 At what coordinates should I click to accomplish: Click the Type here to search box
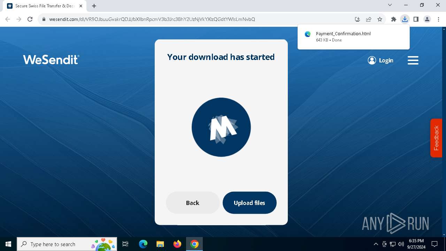[x=67, y=244]
